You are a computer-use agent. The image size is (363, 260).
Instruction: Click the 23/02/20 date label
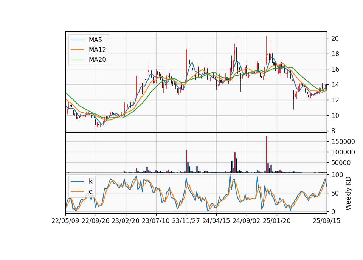(126, 221)
